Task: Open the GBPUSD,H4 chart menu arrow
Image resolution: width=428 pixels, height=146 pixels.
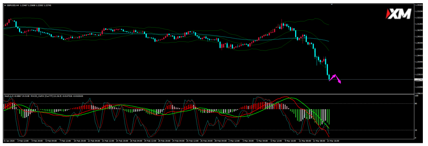Action: (5, 6)
